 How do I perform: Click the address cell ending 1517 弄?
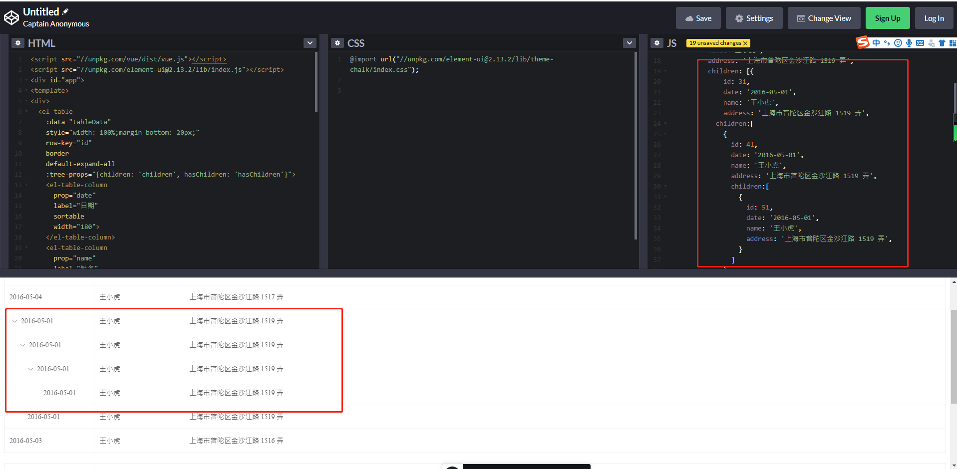point(565,297)
